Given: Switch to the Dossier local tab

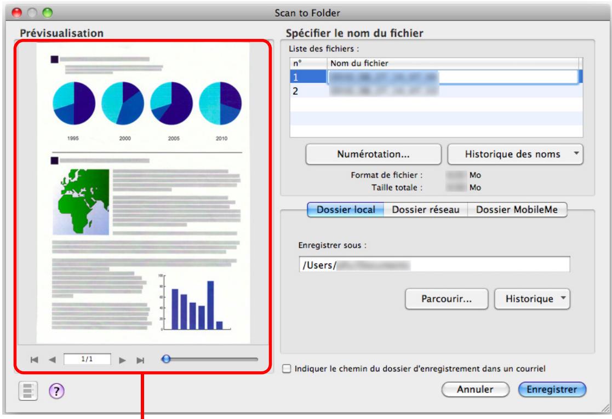Looking at the screenshot, I should click(346, 209).
